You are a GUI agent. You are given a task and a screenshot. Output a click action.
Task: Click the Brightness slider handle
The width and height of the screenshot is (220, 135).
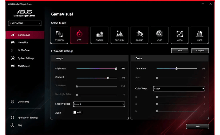click(116, 69)
